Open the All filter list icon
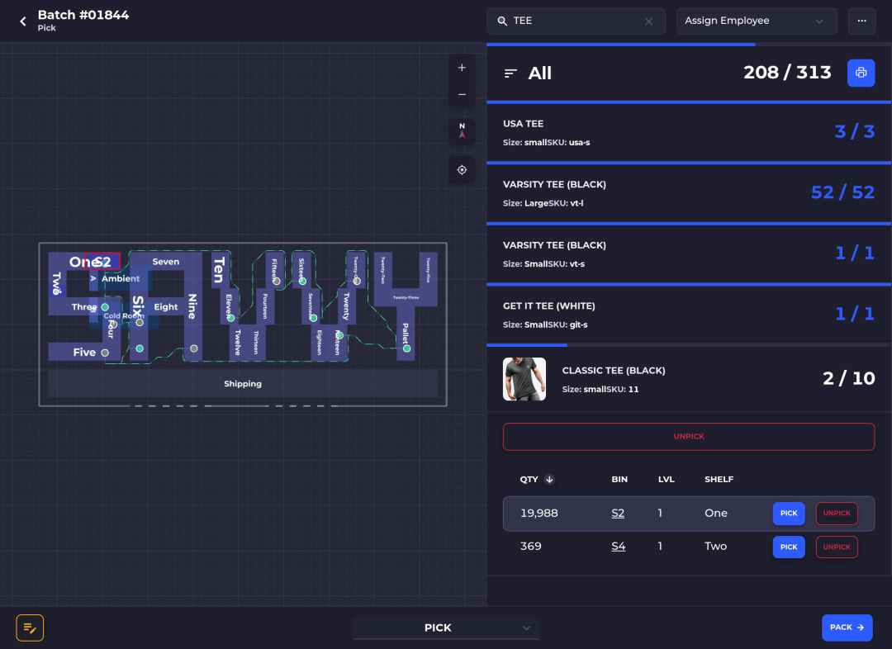Screen dimensions: 892x649 (x=510, y=73)
